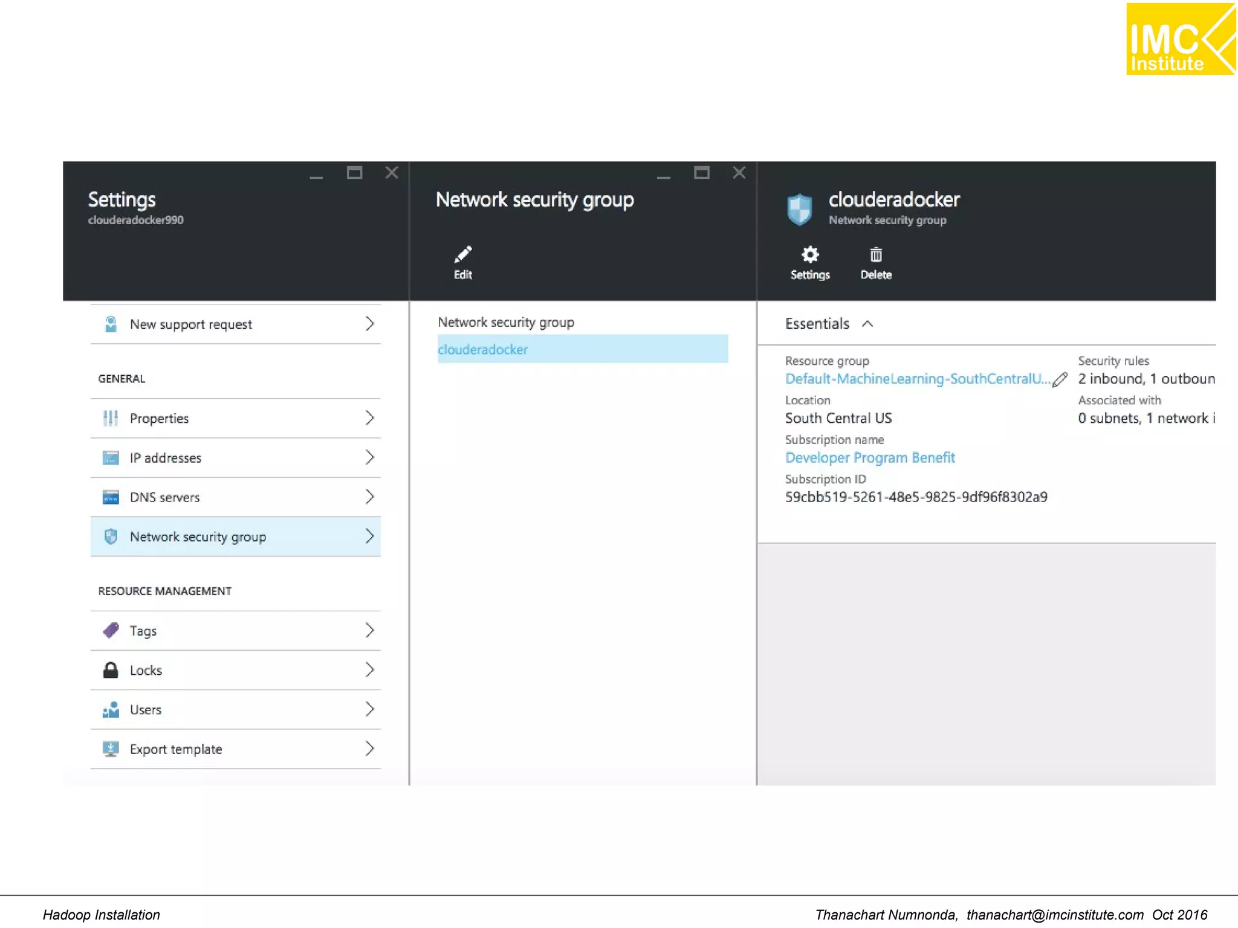Open Tags settings item
The height and width of the screenshot is (928, 1238).
[x=236, y=630]
